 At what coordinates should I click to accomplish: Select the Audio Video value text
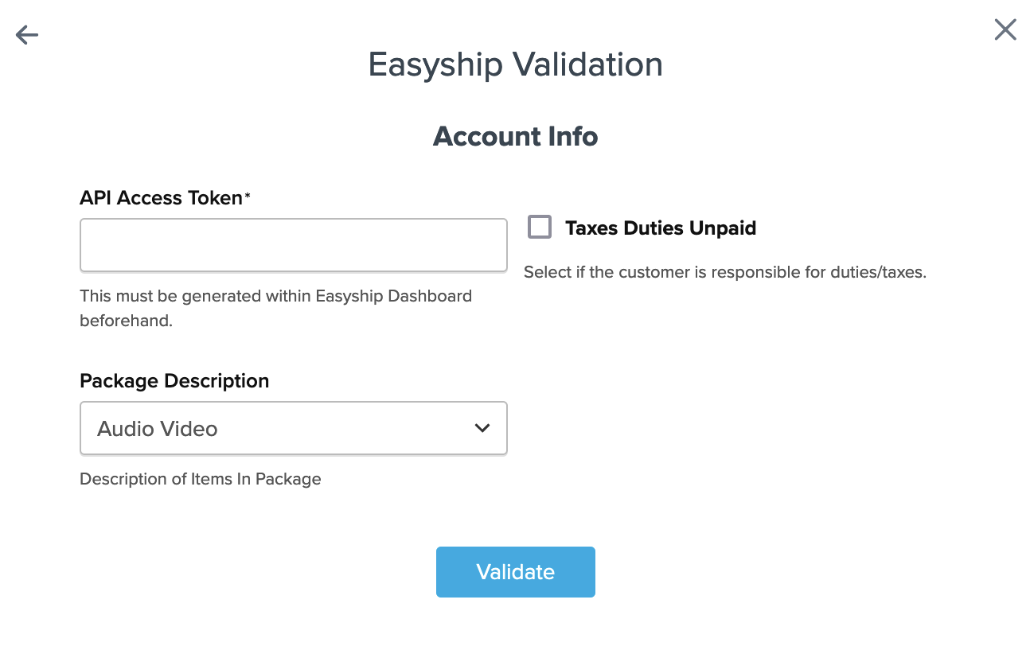click(158, 429)
